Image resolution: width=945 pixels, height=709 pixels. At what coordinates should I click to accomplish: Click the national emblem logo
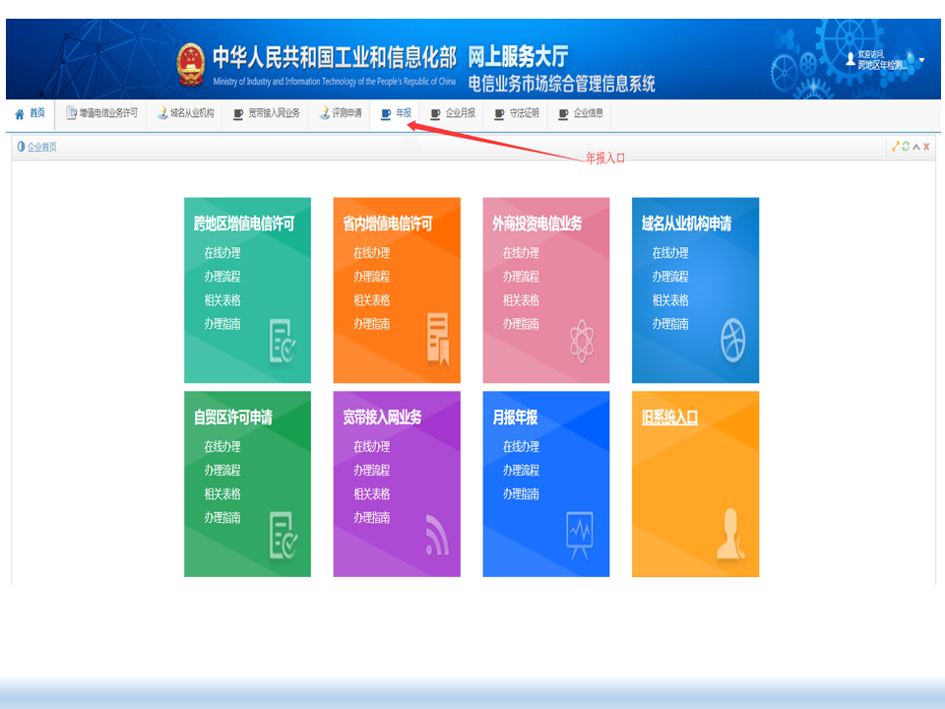191,65
